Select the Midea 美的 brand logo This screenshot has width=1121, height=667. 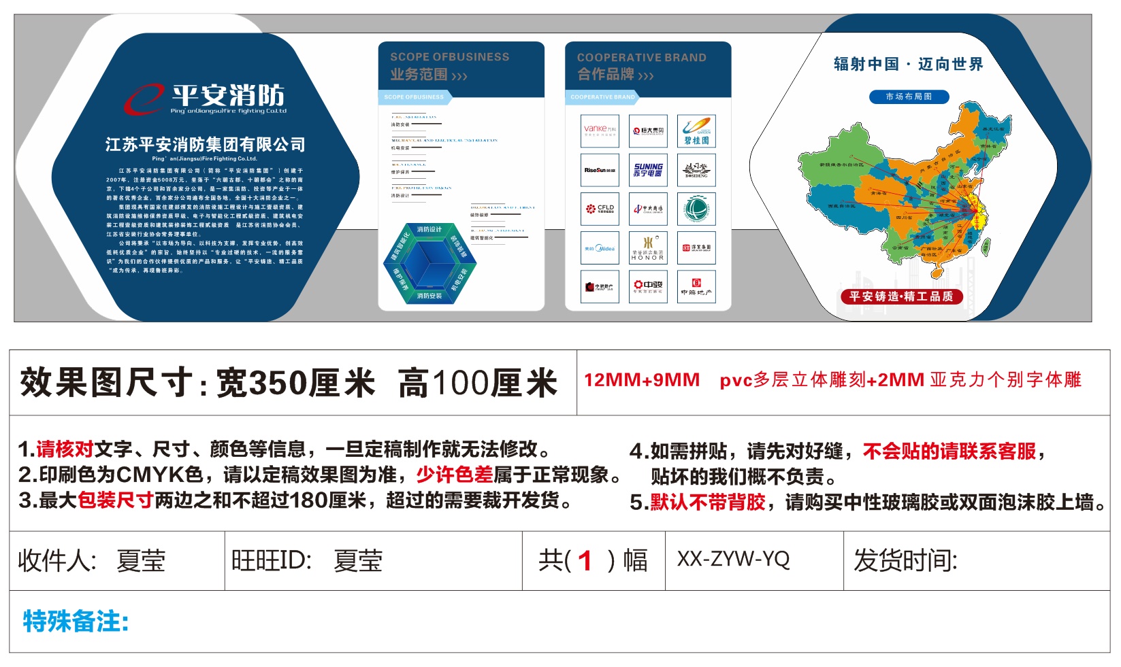pyautogui.click(x=600, y=248)
